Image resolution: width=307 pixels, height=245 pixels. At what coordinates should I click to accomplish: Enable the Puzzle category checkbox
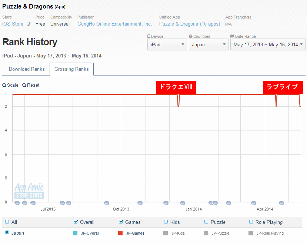(206, 222)
